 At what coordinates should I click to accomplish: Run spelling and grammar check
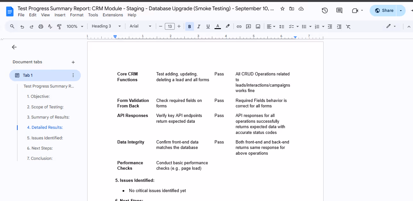50,27
